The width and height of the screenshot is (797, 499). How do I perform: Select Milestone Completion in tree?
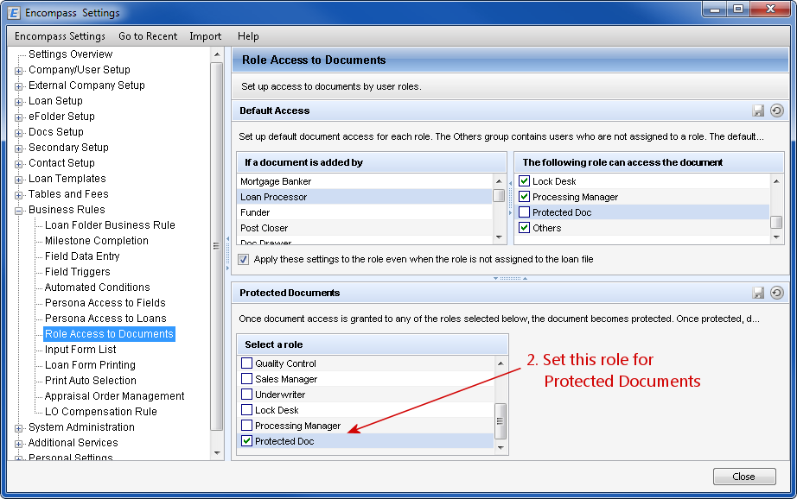point(97,241)
